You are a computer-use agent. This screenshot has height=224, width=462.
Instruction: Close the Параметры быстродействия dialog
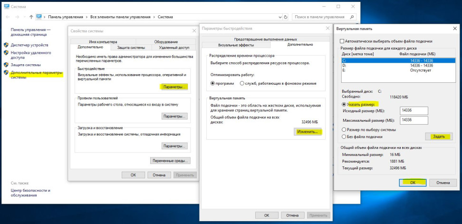pos(327,28)
